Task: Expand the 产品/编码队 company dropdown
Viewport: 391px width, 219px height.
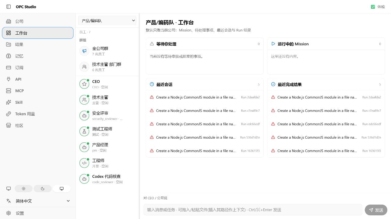Action: (107, 21)
